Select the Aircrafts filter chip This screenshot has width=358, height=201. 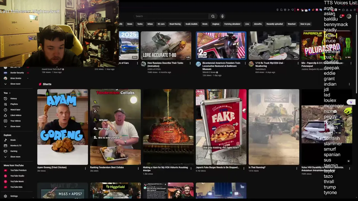[258, 24]
